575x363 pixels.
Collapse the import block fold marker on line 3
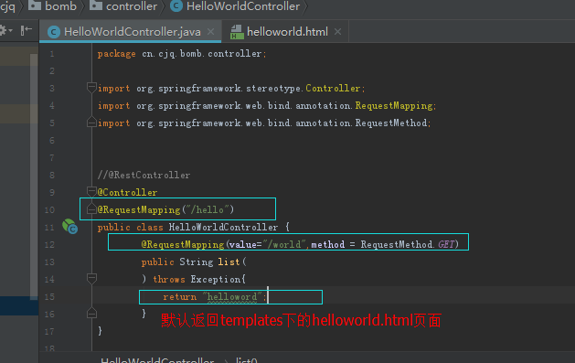[x=91, y=88]
